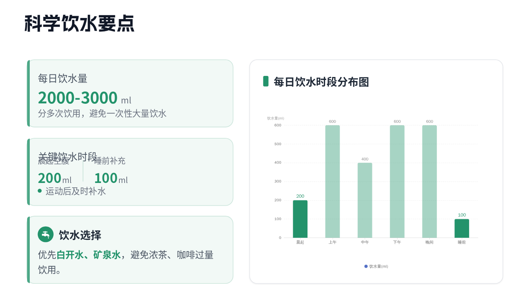Click the highlighted text 白开水、矿泉水
The width and height of the screenshot is (529, 297).
(89, 255)
